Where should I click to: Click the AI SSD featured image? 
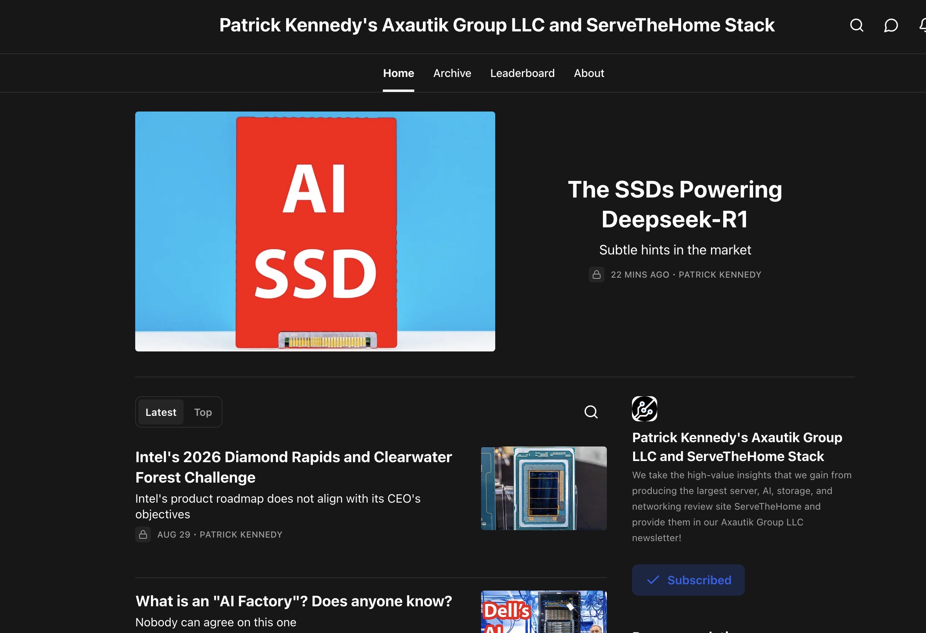tap(315, 231)
